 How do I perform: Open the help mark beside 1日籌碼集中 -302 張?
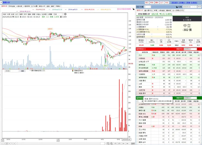158,27
